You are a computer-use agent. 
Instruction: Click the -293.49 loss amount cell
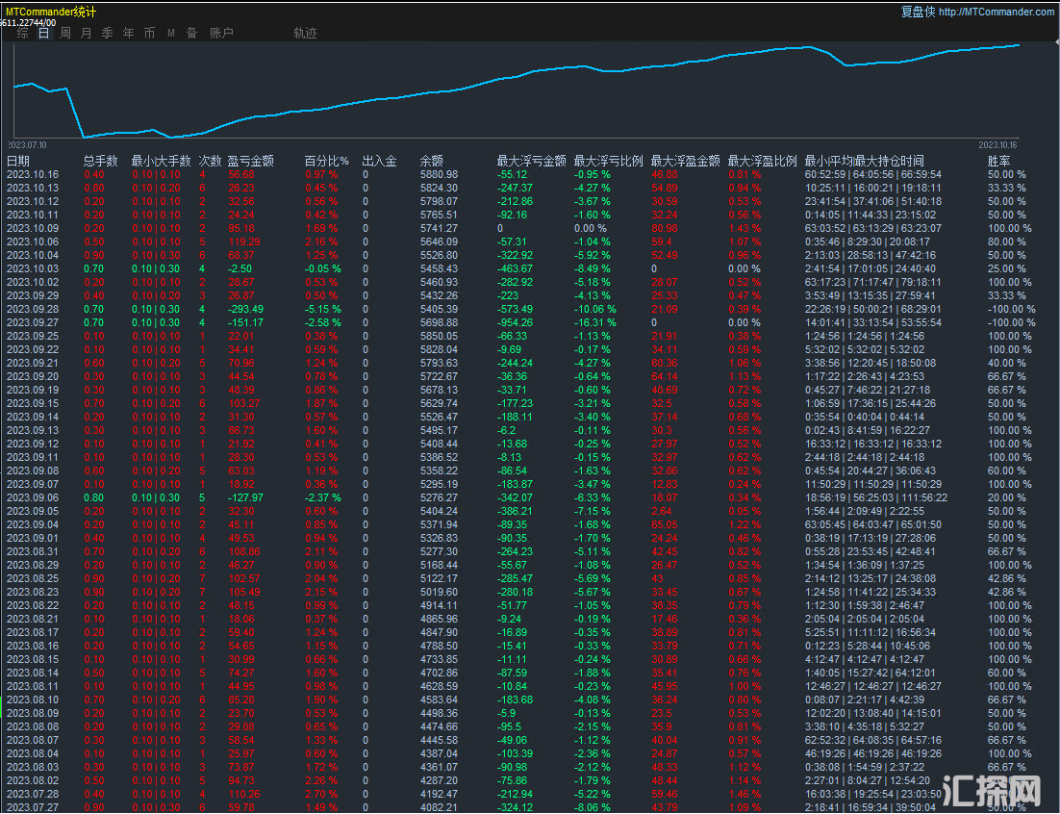(x=246, y=309)
